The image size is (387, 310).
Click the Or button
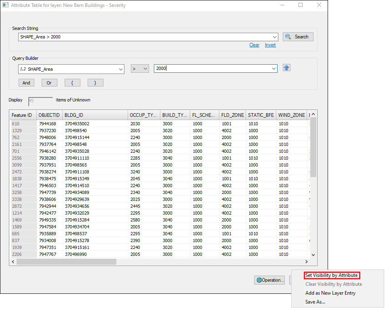coord(49,83)
